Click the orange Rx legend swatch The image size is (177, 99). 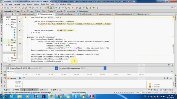tap(150, 87)
